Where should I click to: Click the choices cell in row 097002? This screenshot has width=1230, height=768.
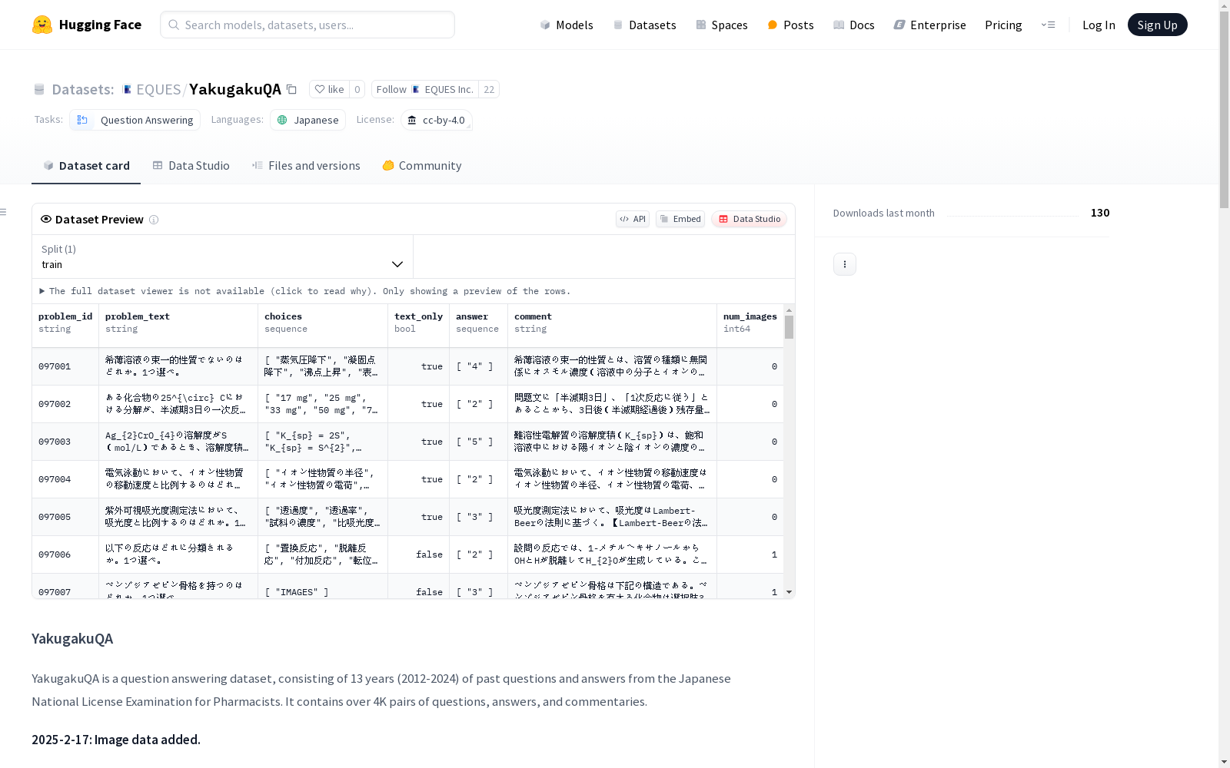coord(323,404)
